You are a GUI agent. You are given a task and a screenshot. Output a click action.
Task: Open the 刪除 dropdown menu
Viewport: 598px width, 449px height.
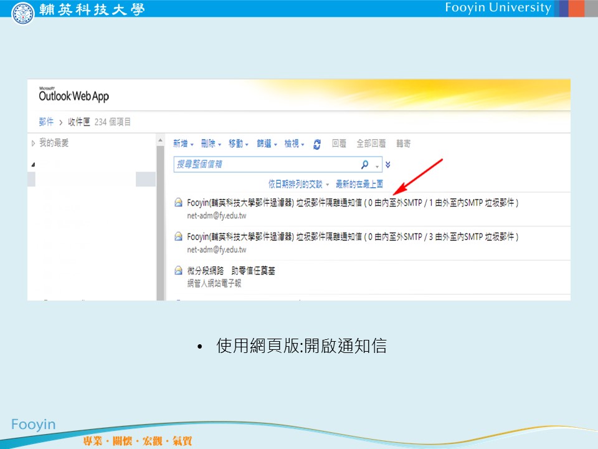(x=211, y=143)
